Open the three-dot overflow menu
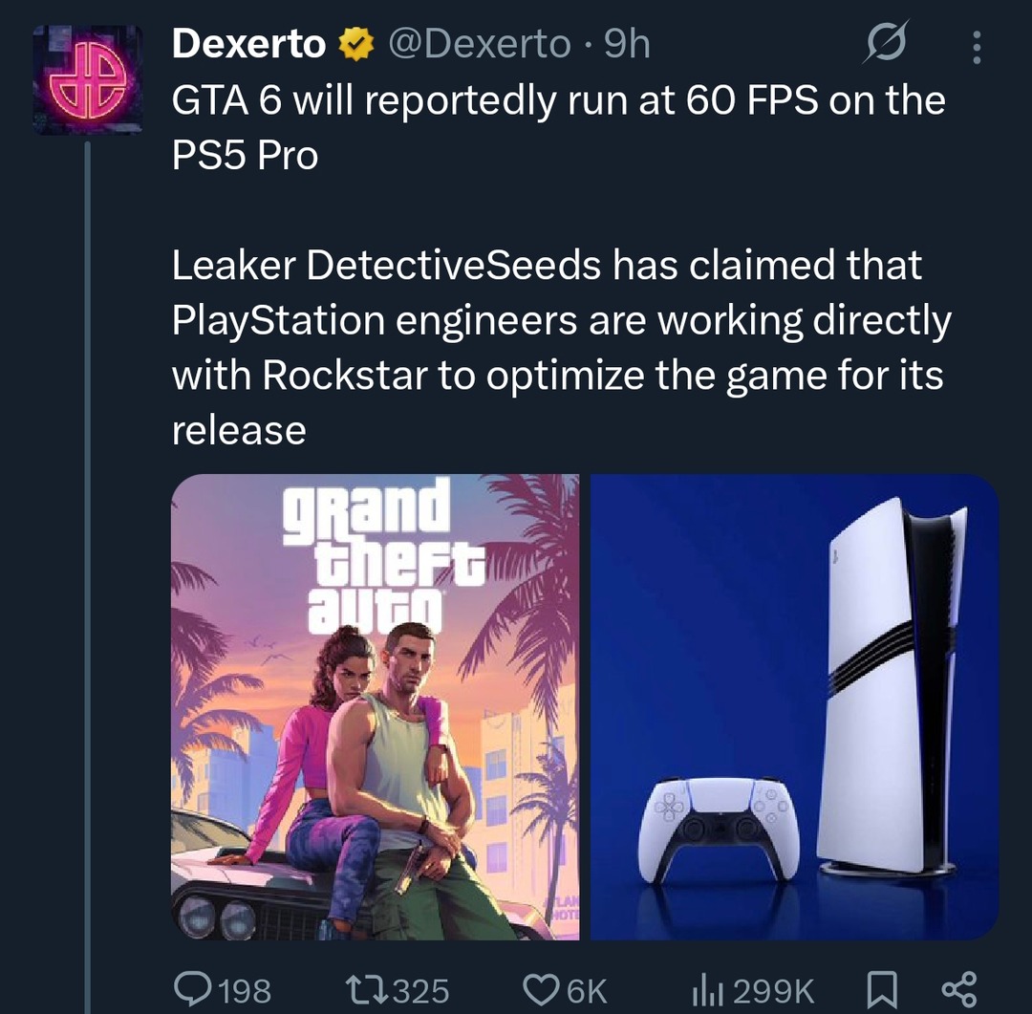 977,46
